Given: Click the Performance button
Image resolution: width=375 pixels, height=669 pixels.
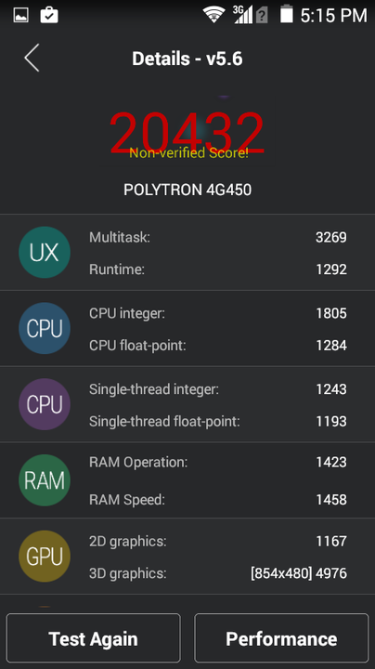Looking at the screenshot, I should click(281, 638).
